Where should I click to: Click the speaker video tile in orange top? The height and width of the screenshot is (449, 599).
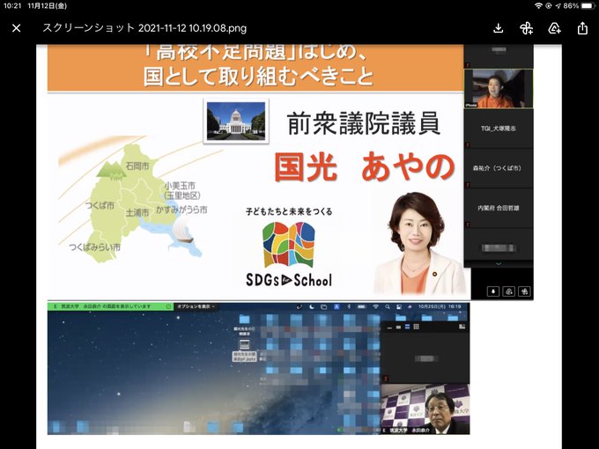click(x=499, y=89)
